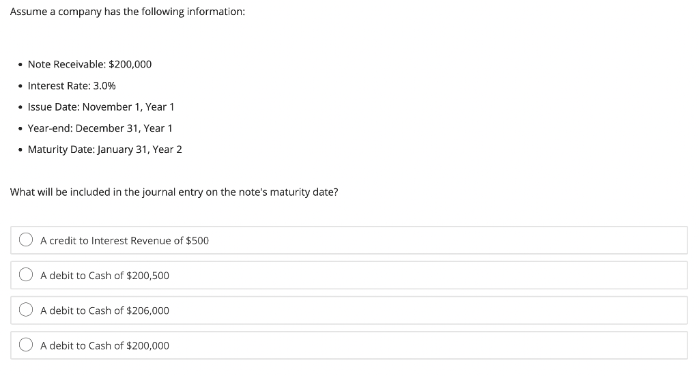Choose the radio button for Cash $200,500
The width and height of the screenshot is (699, 376).
click(x=27, y=275)
